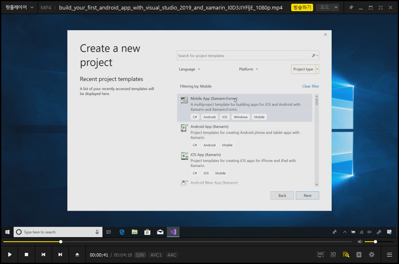Open the 팟플레이어 main menu dropdown
The width and height of the screenshot is (399, 264).
[x=19, y=7]
